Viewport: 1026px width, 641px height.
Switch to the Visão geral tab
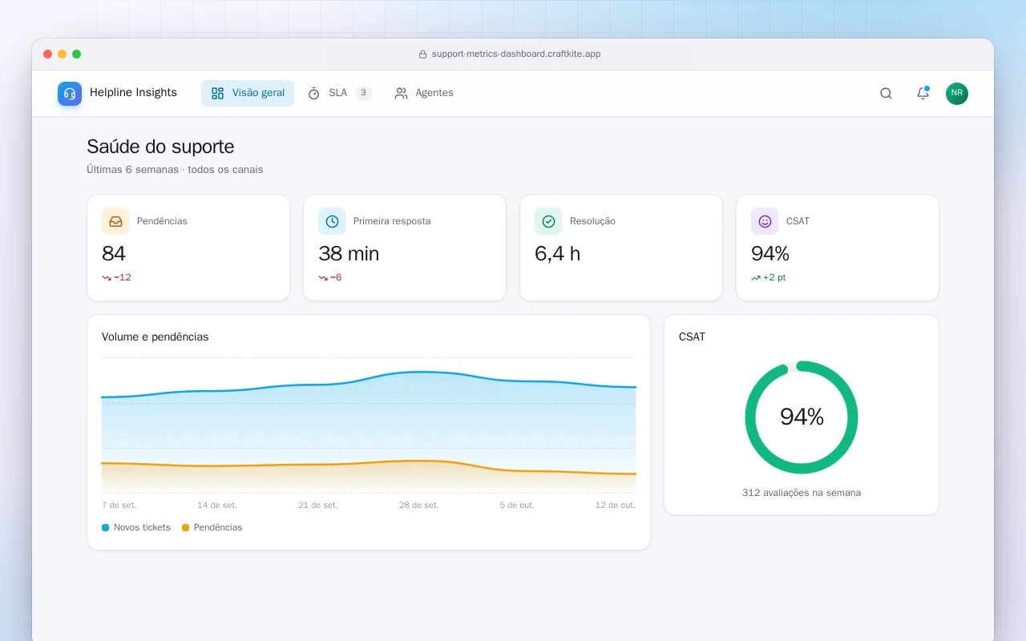pos(248,93)
